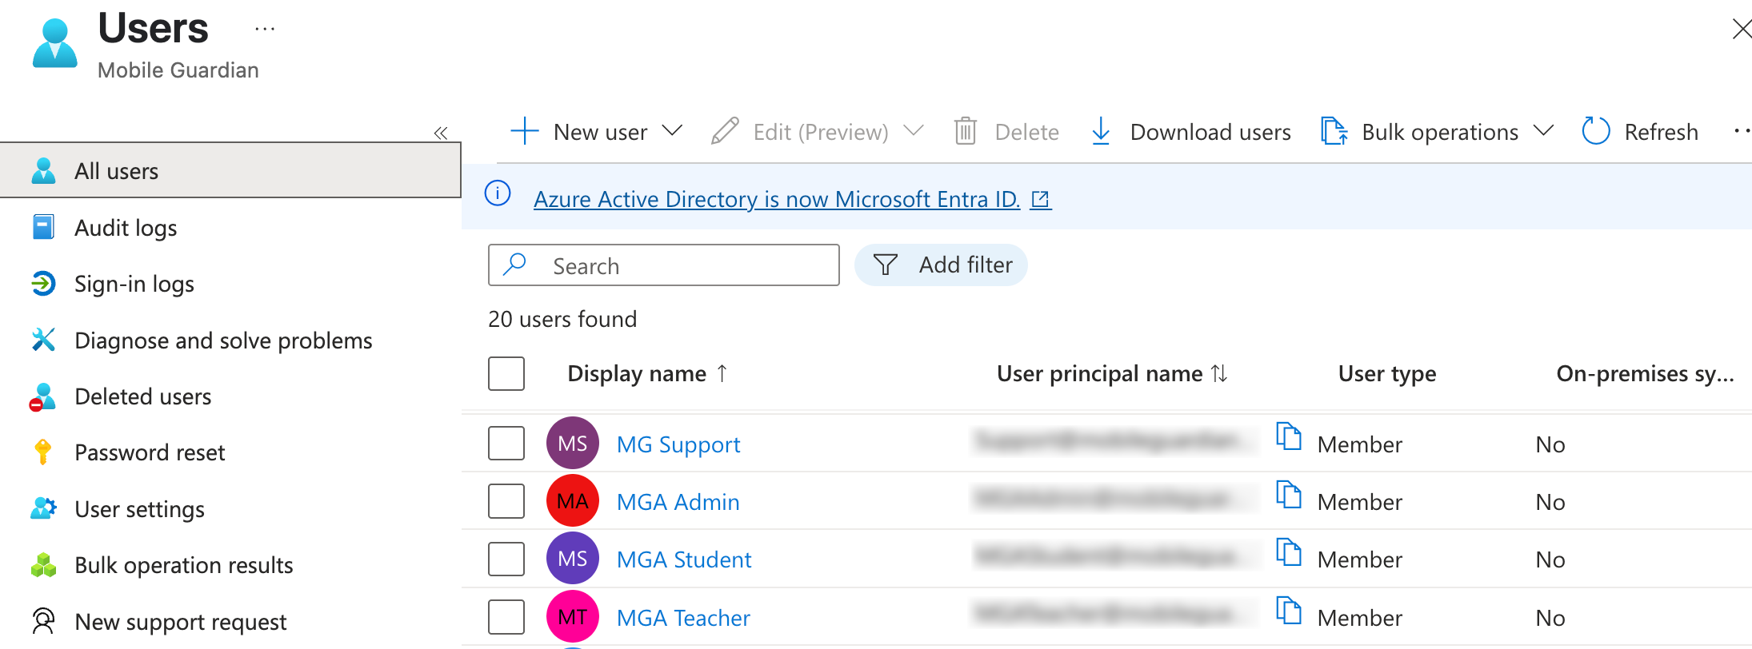Open All users in sidebar
The height and width of the screenshot is (649, 1752).
[230, 170]
